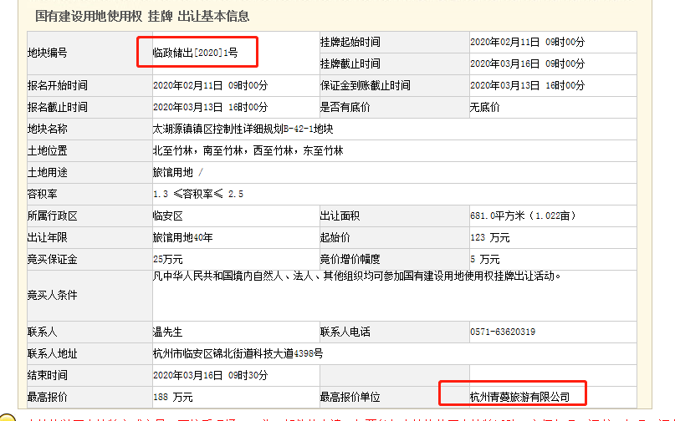Click the bid increment value 5 万元
The width and height of the screenshot is (675, 421).
pyautogui.click(x=484, y=260)
